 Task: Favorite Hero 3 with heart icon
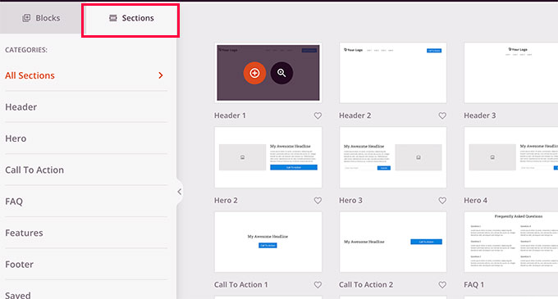442,200
